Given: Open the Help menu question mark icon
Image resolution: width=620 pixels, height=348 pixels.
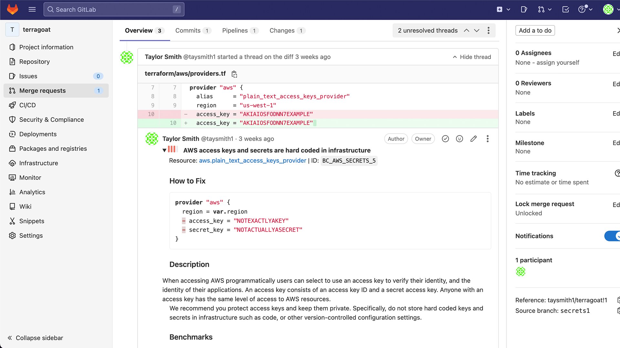Looking at the screenshot, I should [x=582, y=9].
